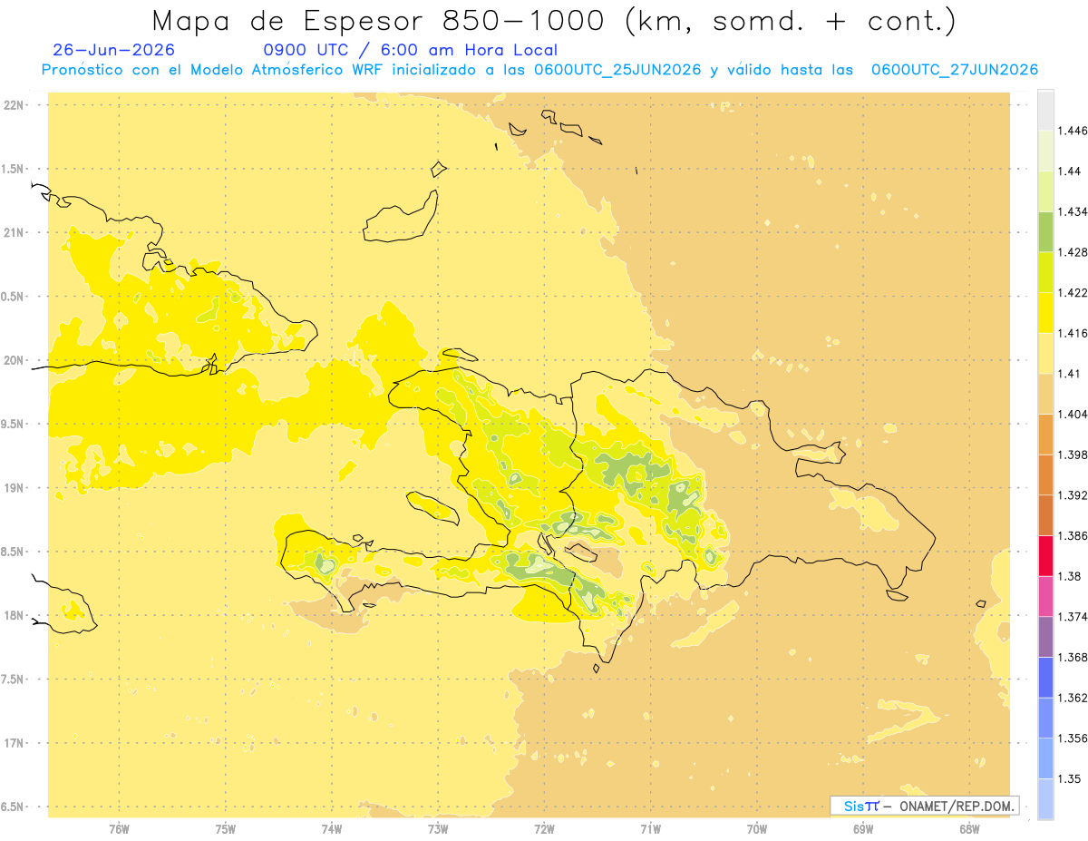Click the "22N" latitude label
The height and width of the screenshot is (841, 1088).
tap(15, 105)
